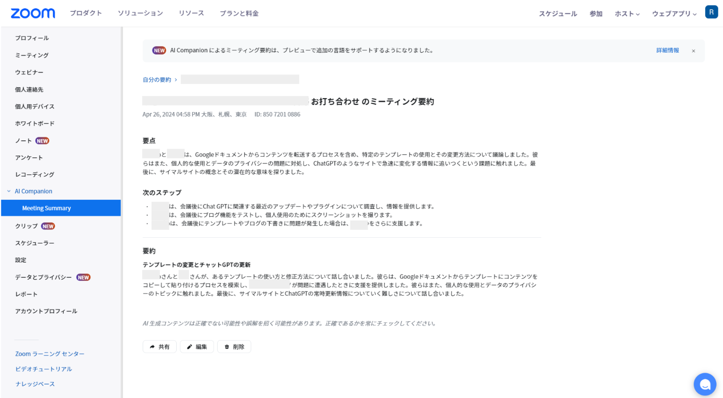Image resolution: width=723 pixels, height=398 pixels.
Task: Click the 詳細情報 link in banner
Action: 667,50
